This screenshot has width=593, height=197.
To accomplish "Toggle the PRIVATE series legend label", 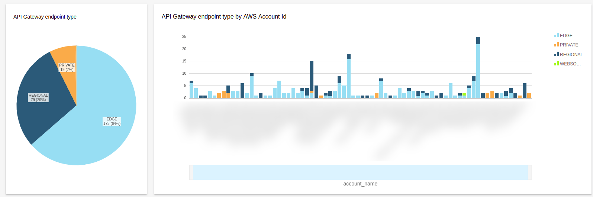I will (x=569, y=45).
